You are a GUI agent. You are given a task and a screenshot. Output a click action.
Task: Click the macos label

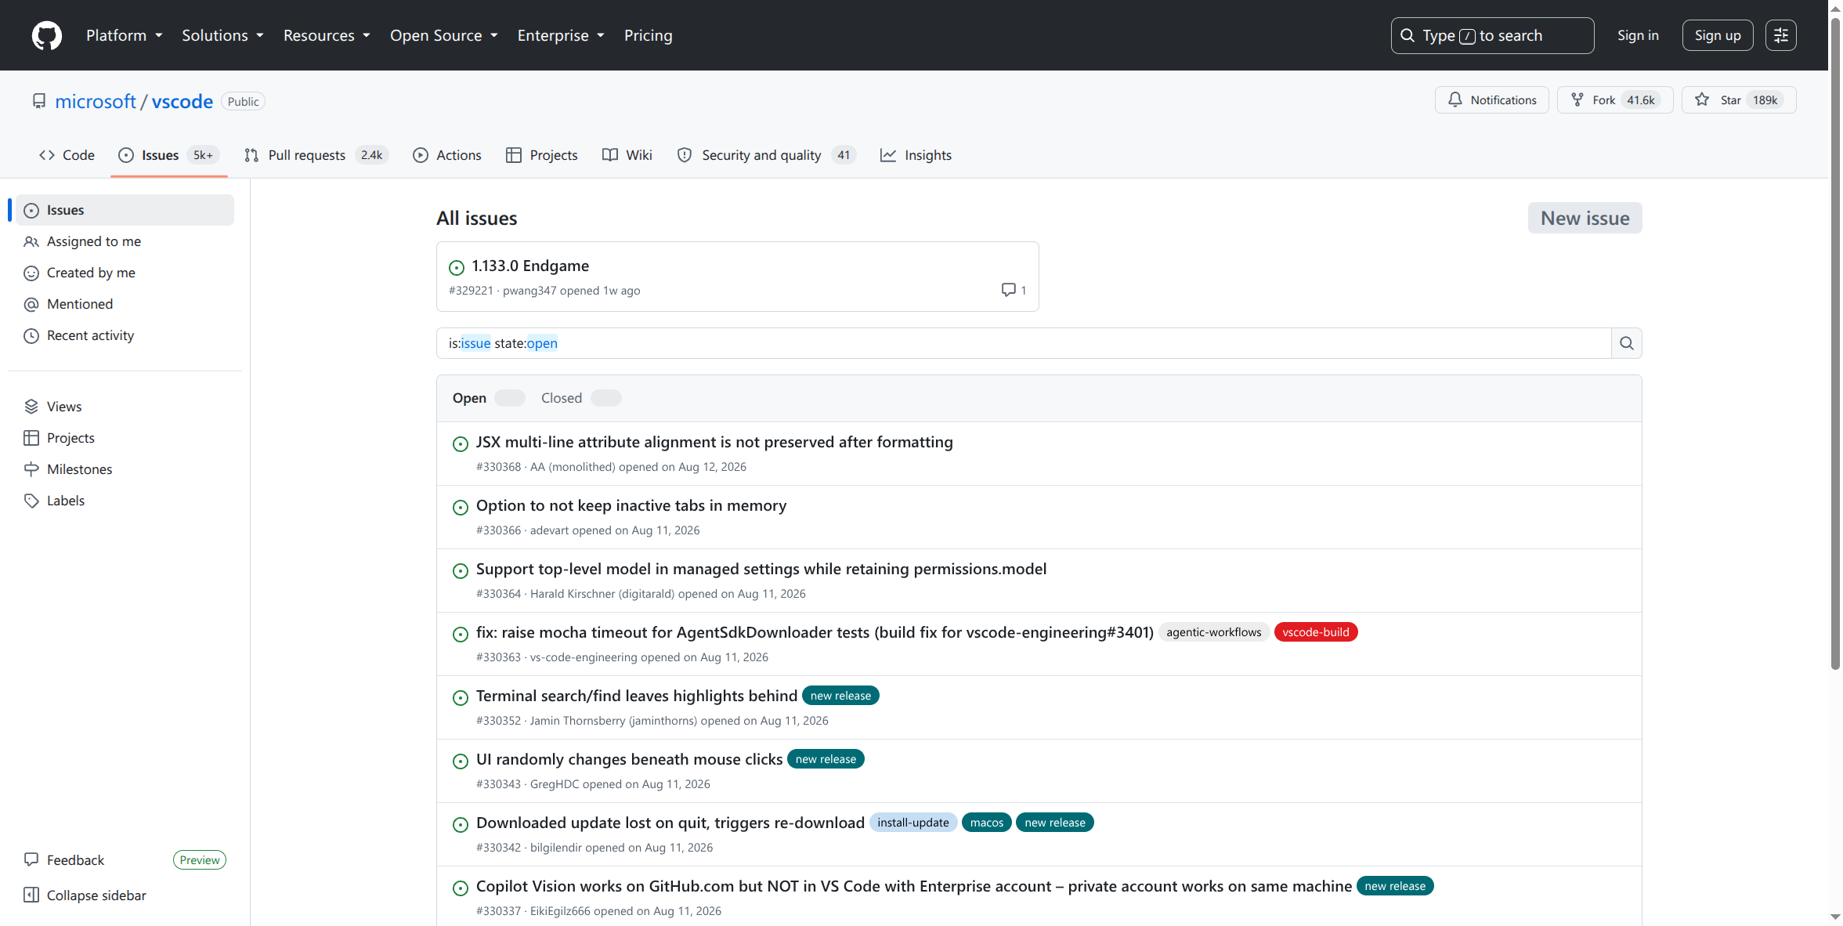coord(986,823)
